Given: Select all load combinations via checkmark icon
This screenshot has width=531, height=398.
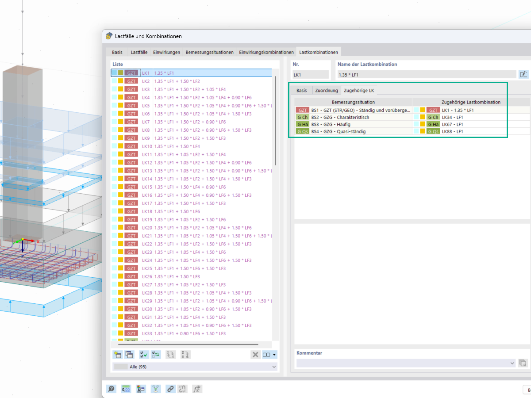Looking at the screenshot, I should tap(143, 354).
